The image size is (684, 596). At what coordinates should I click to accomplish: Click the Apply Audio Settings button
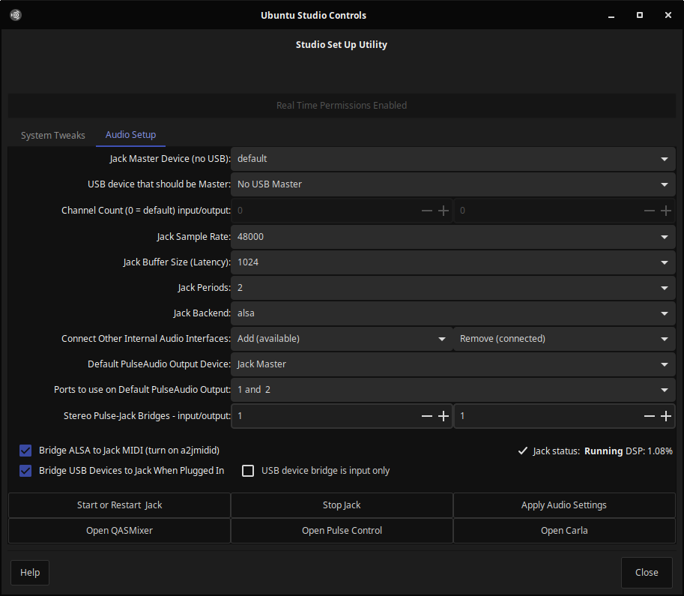tap(563, 505)
